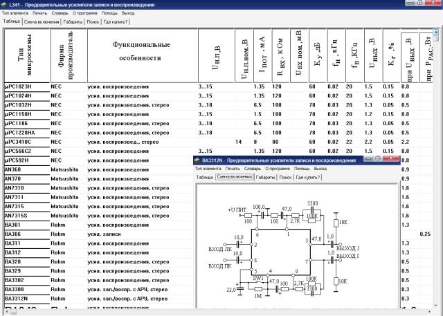Image resolution: width=443 pixels, height=316 pixels.
Task: Open the Помощь menu in main window
Action: click(109, 13)
